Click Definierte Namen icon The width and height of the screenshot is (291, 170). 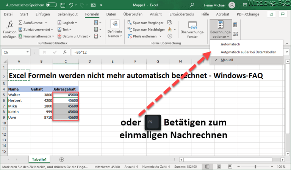(x=115, y=24)
